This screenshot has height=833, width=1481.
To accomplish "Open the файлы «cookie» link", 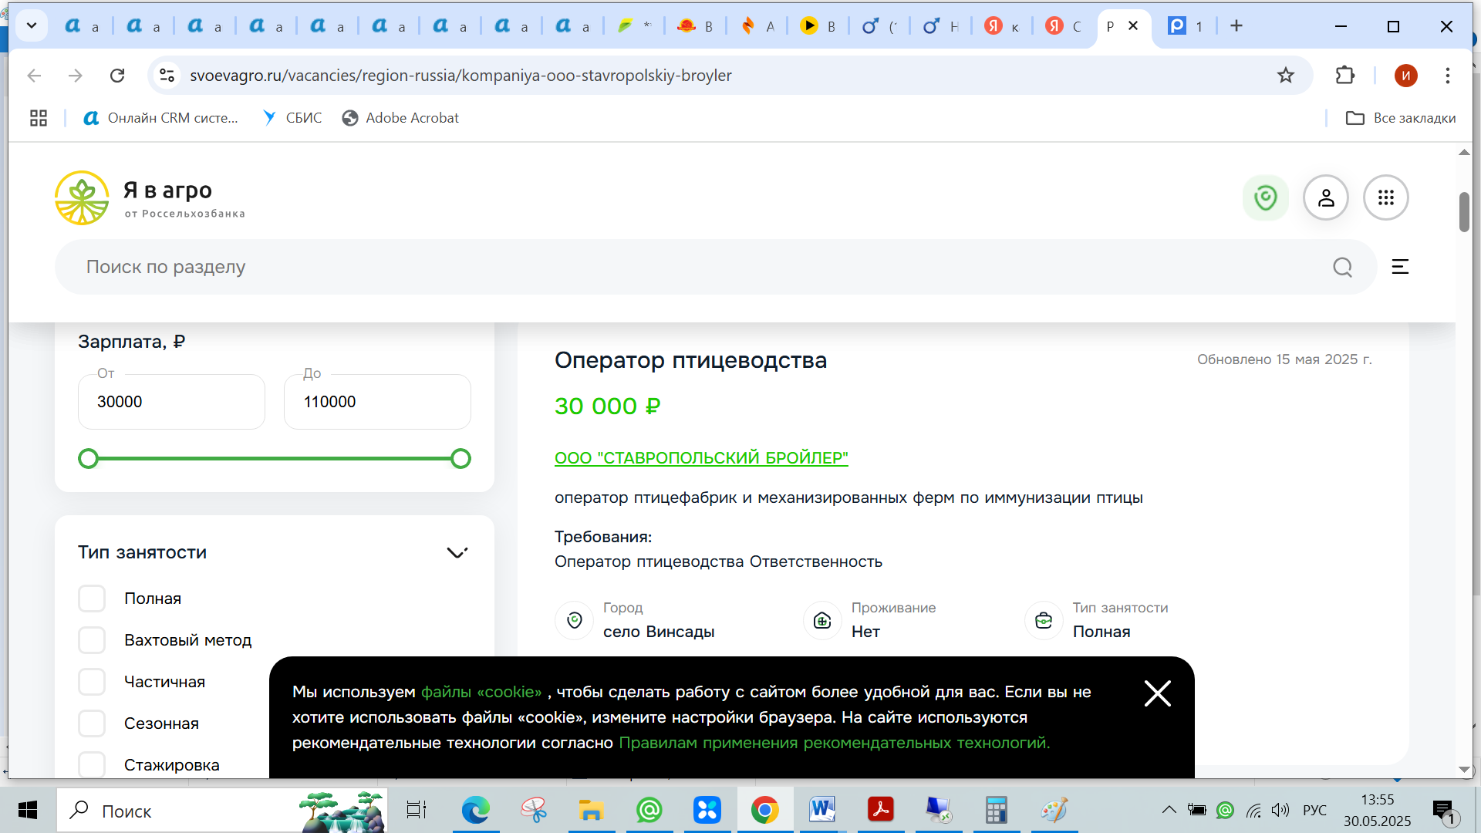I will [x=481, y=692].
